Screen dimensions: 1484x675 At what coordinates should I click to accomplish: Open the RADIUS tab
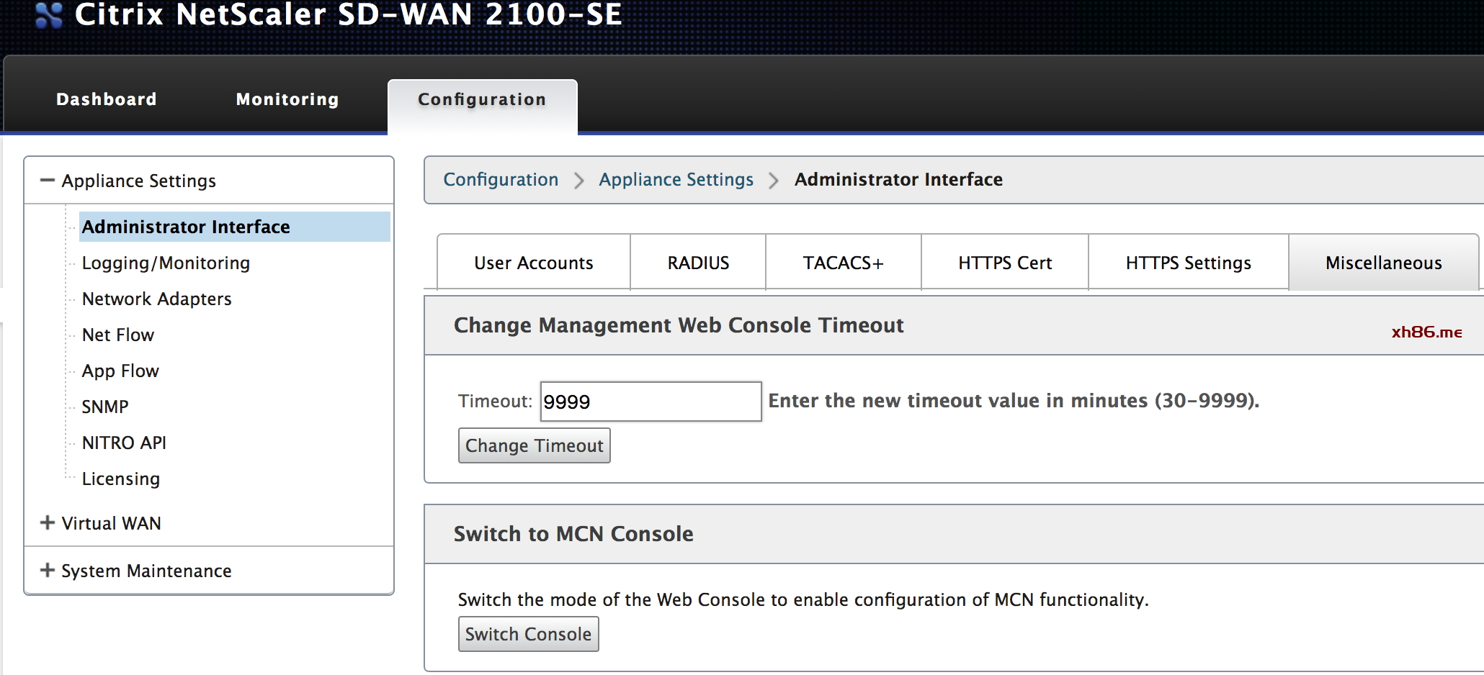coord(698,262)
